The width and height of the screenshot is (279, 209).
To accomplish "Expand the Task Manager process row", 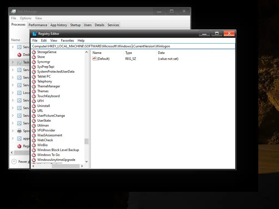I will click(13, 62).
